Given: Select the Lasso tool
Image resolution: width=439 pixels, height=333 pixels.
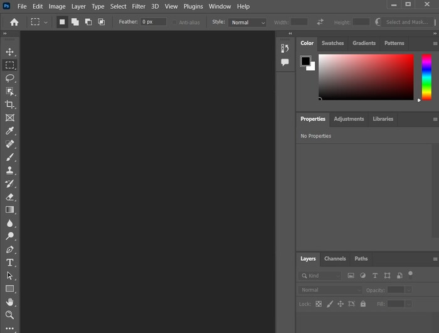Looking at the screenshot, I should click(9, 78).
